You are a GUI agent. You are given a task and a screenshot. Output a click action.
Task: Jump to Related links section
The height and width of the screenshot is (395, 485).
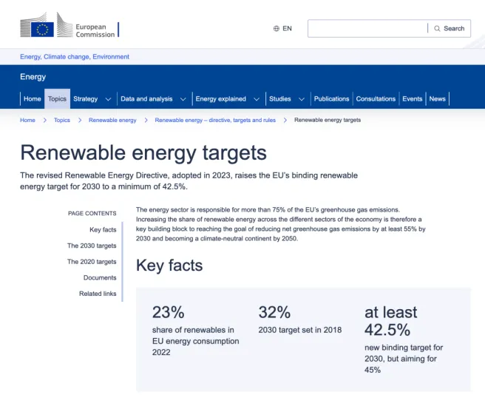pos(98,294)
